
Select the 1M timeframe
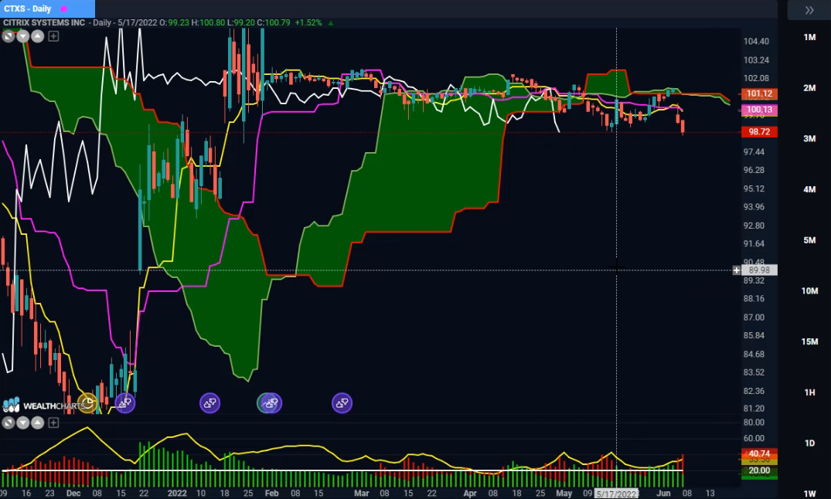pos(809,37)
